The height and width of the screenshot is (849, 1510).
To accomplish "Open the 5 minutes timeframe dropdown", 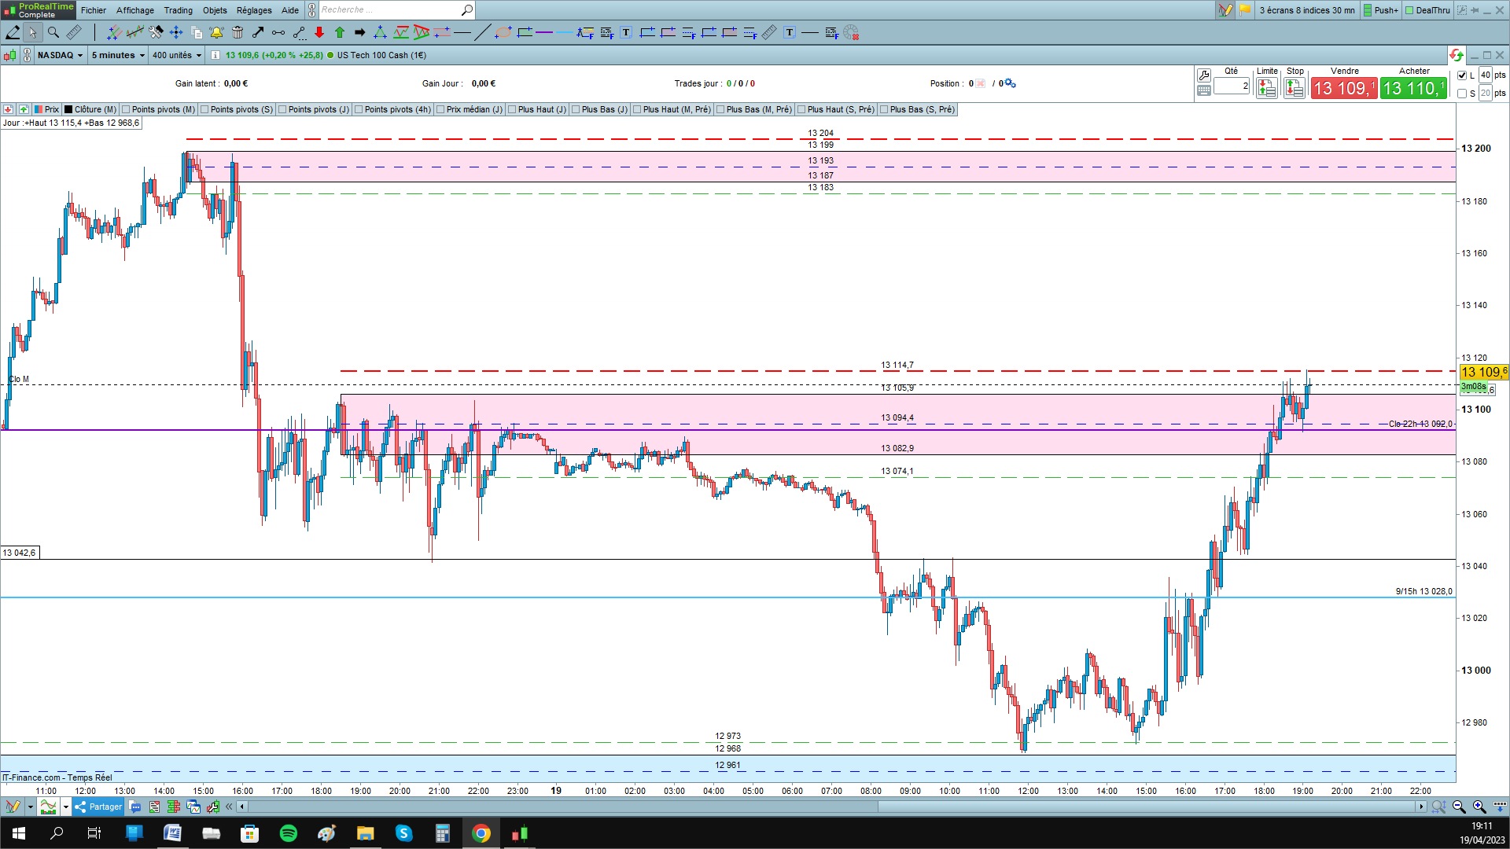I will (x=118, y=55).
